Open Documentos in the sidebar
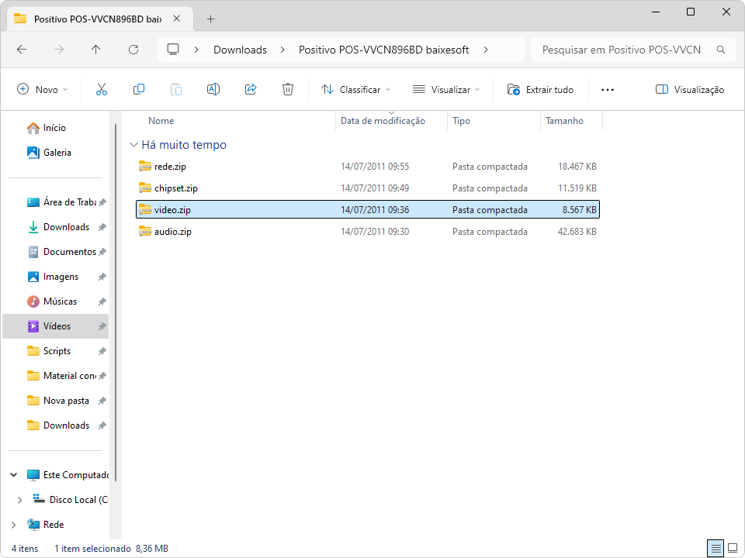This screenshot has height=558, width=745. point(62,252)
